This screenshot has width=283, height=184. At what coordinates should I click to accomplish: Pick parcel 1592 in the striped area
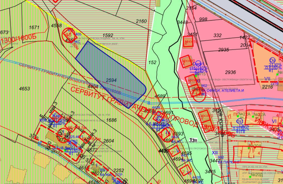pos(108,35)
